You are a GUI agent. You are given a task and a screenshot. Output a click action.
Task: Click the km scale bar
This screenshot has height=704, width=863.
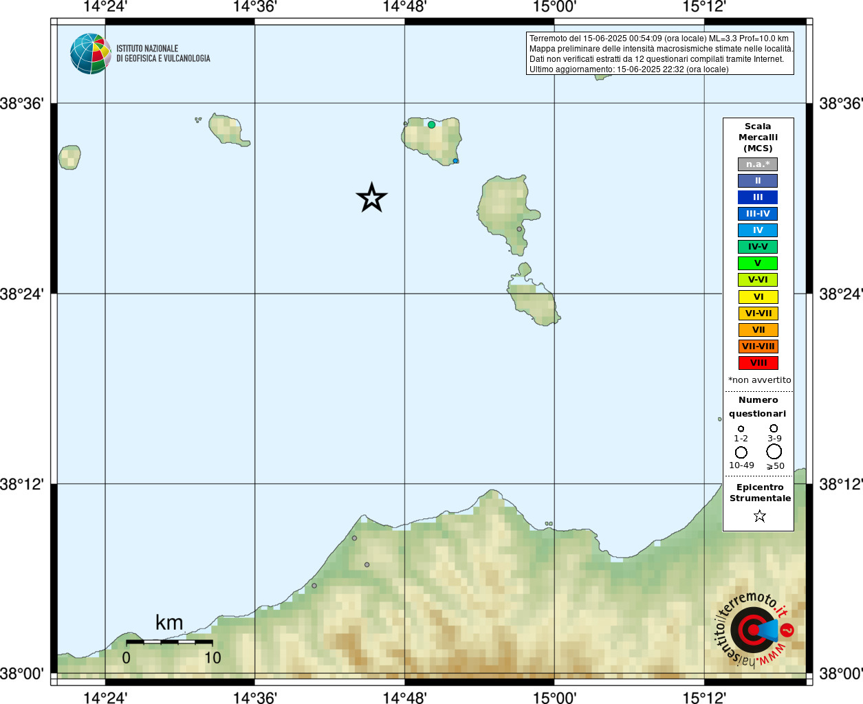coord(169,642)
